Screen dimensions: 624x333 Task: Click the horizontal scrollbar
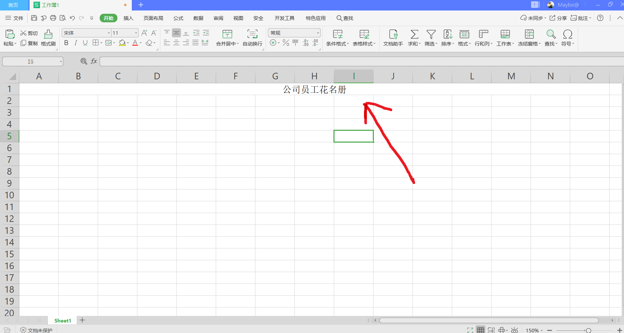tap(489, 320)
